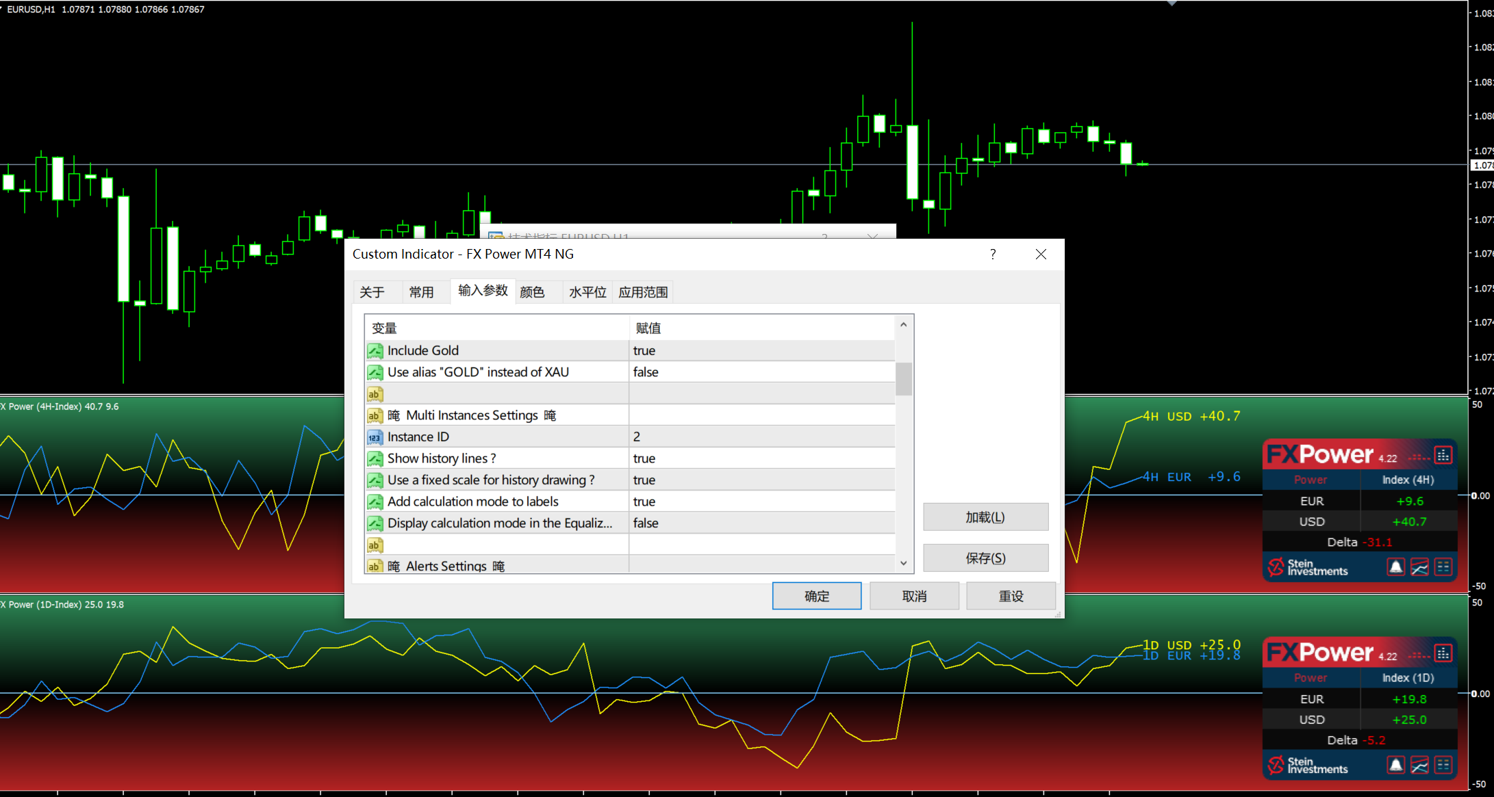The height and width of the screenshot is (797, 1494).
Task: Select the Include Gold true value
Action: click(x=760, y=350)
